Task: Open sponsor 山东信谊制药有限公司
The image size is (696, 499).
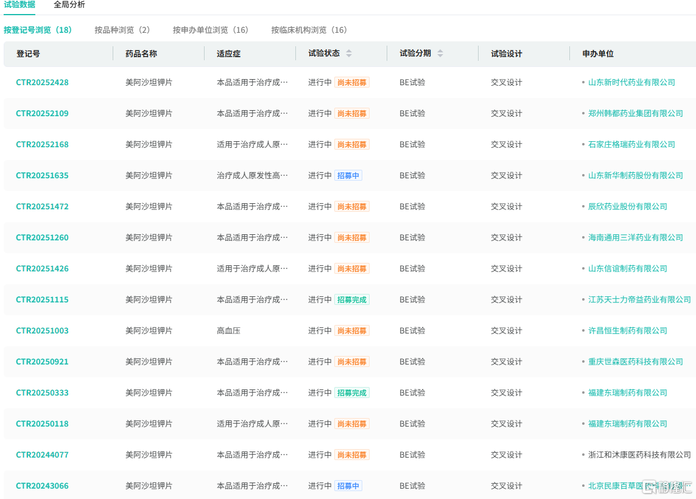Action: (x=628, y=269)
